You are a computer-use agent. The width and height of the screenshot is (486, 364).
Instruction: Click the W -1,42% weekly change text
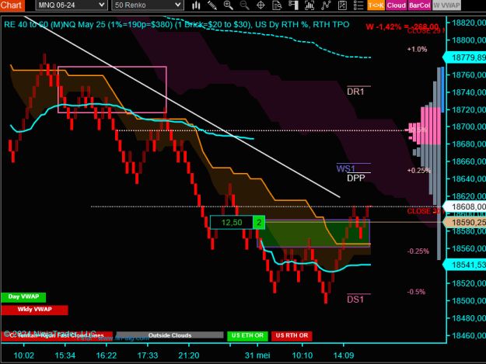402,27
